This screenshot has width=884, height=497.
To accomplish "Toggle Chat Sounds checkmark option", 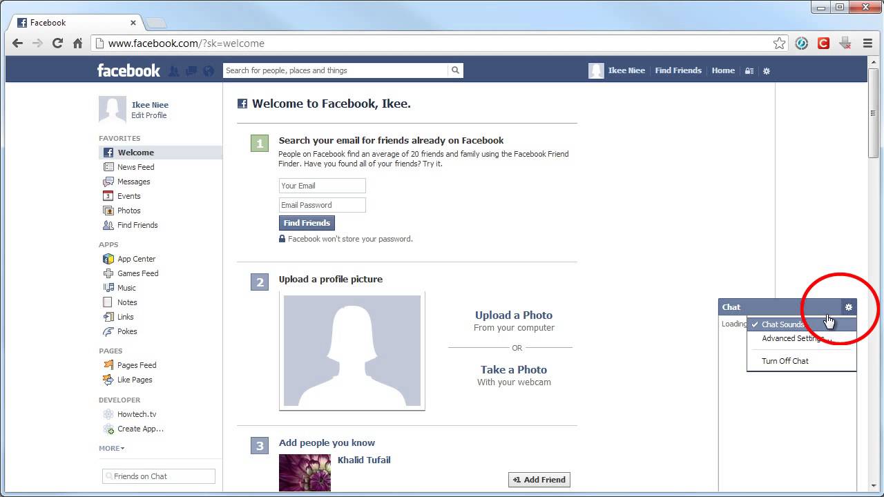I will [x=802, y=324].
